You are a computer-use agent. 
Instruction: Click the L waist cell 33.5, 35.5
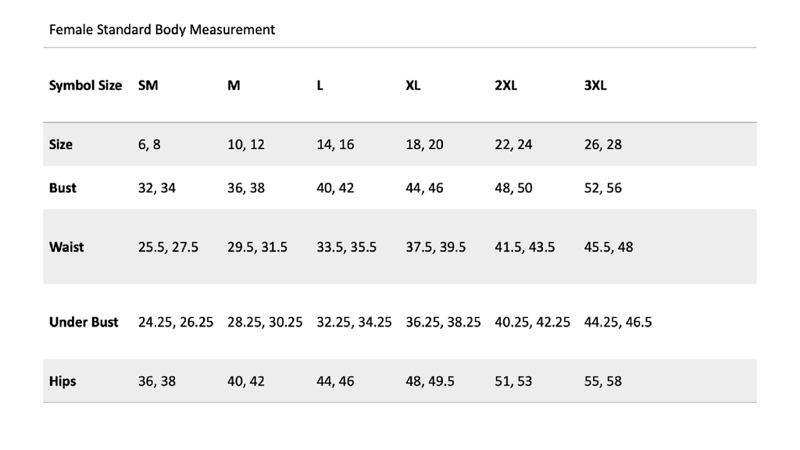pyautogui.click(x=346, y=247)
